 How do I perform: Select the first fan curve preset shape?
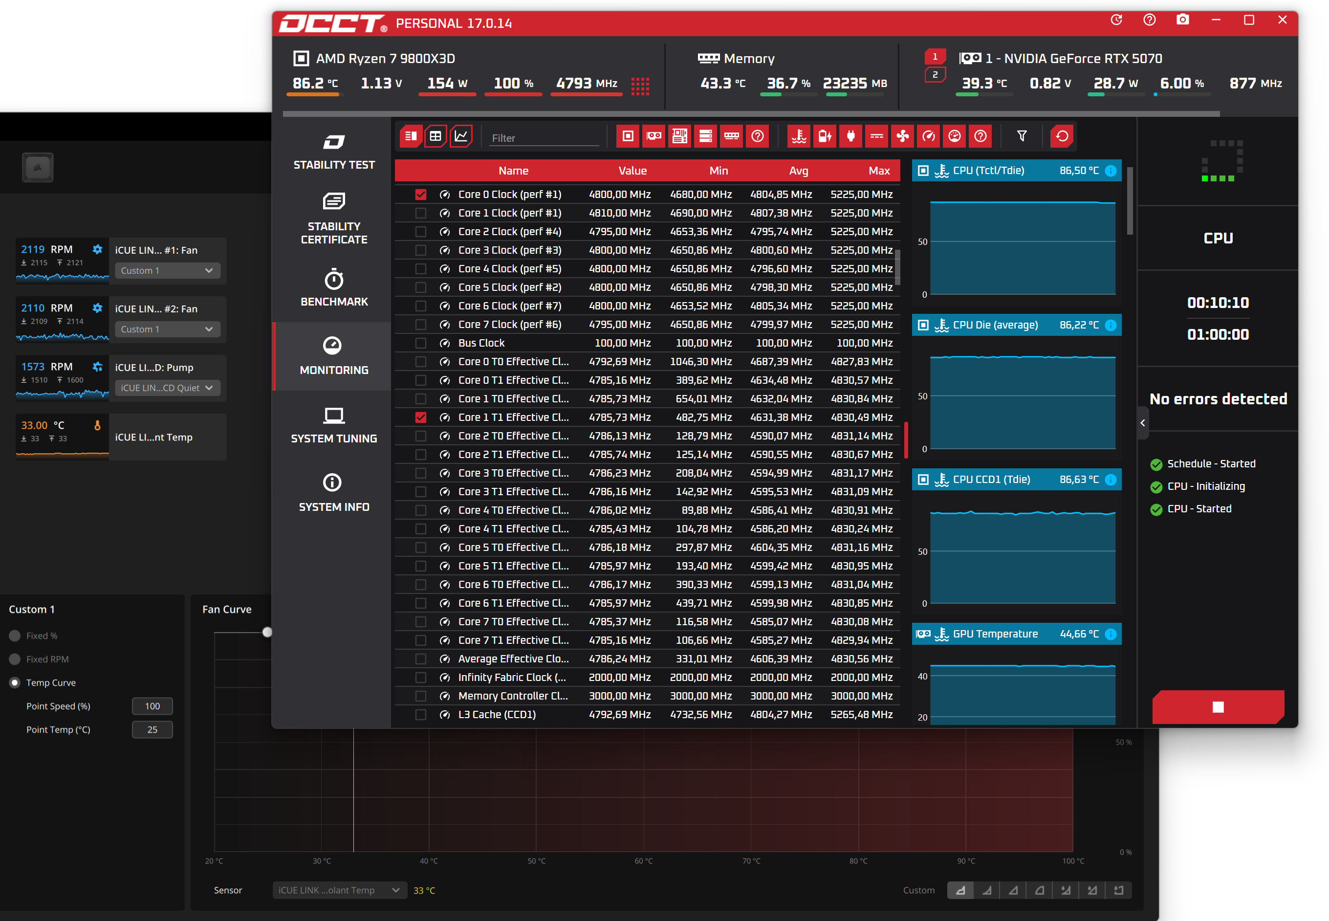960,890
